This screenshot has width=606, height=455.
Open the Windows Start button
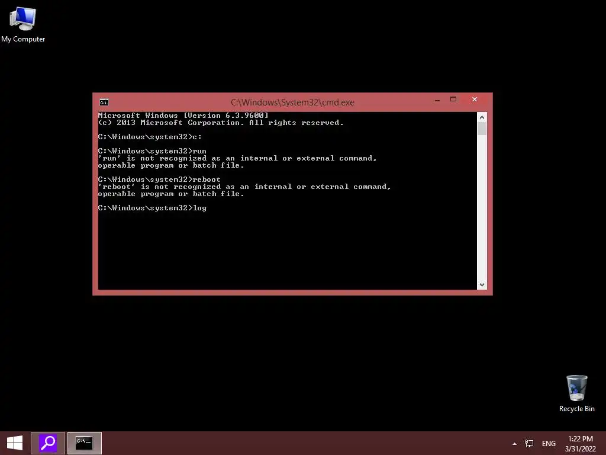pos(15,443)
